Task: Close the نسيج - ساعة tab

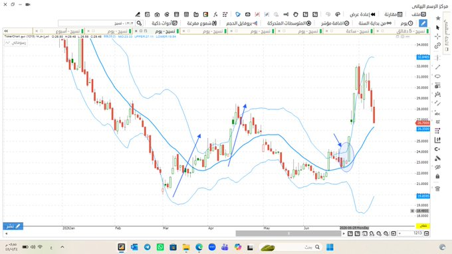Action: pyautogui.click(x=326, y=31)
